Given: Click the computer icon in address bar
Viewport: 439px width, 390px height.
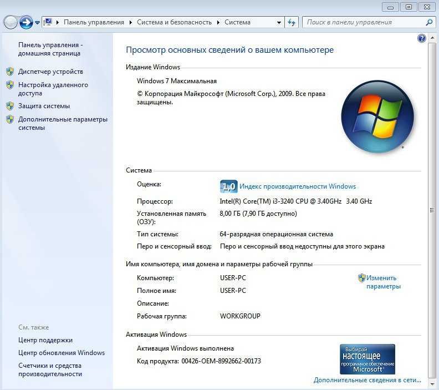Looking at the screenshot, I should pyautogui.click(x=48, y=22).
